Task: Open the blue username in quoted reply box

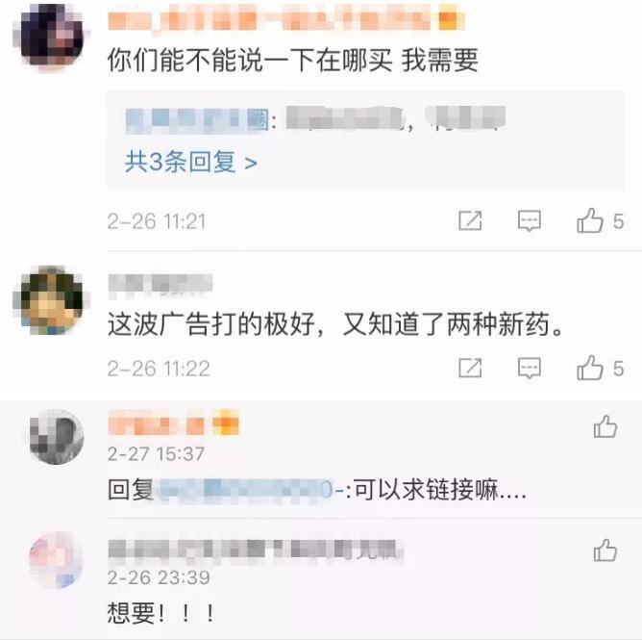Action: coord(197,120)
